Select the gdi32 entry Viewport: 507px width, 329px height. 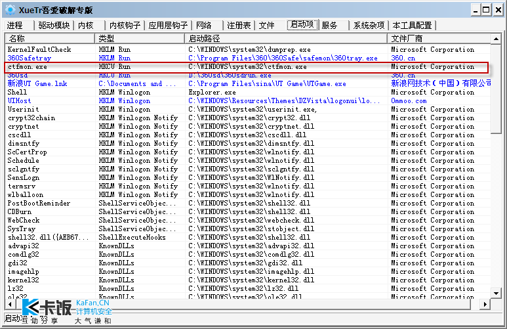coord(248,263)
